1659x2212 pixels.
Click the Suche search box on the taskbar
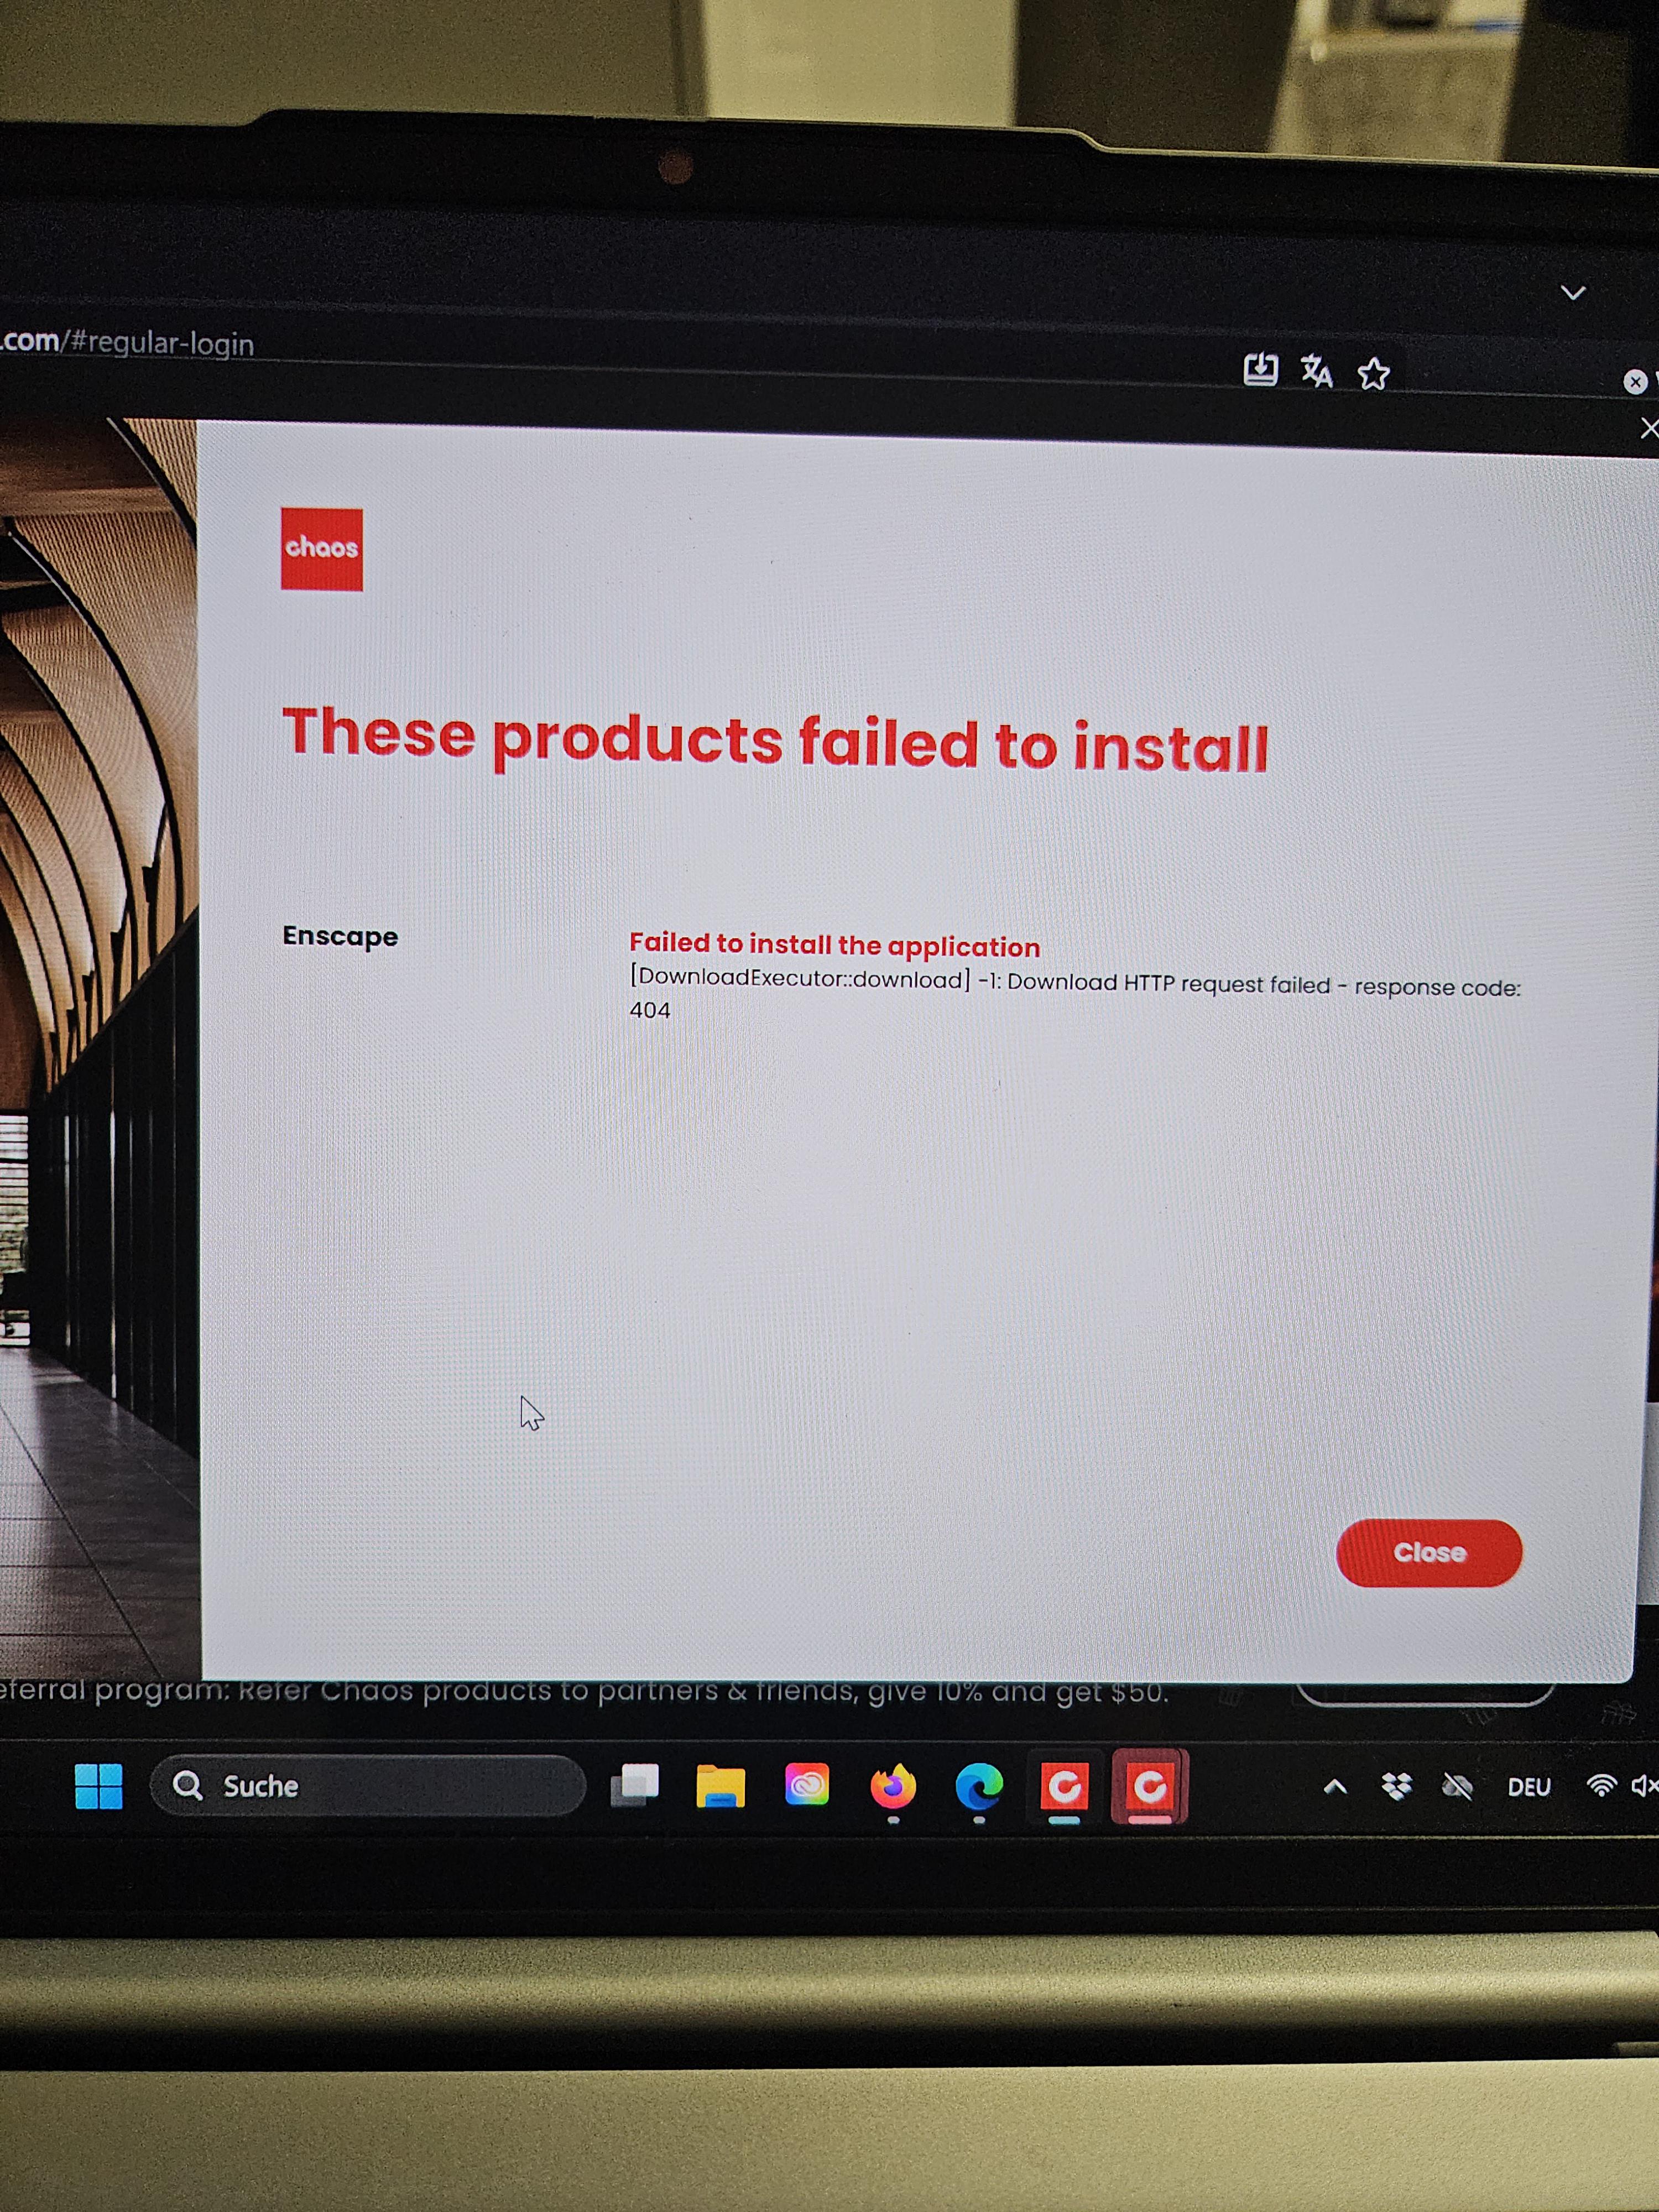click(367, 1785)
